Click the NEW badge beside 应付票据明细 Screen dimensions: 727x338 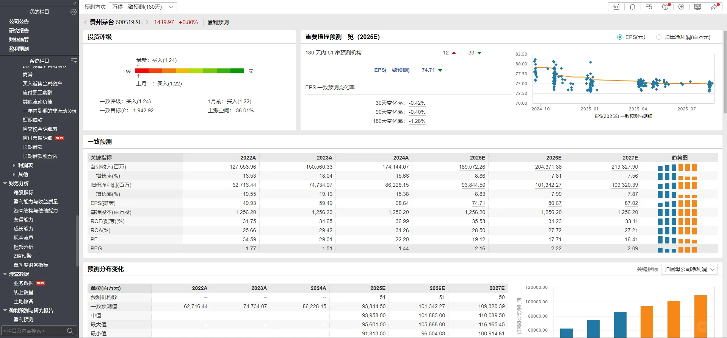pyautogui.click(x=60, y=138)
